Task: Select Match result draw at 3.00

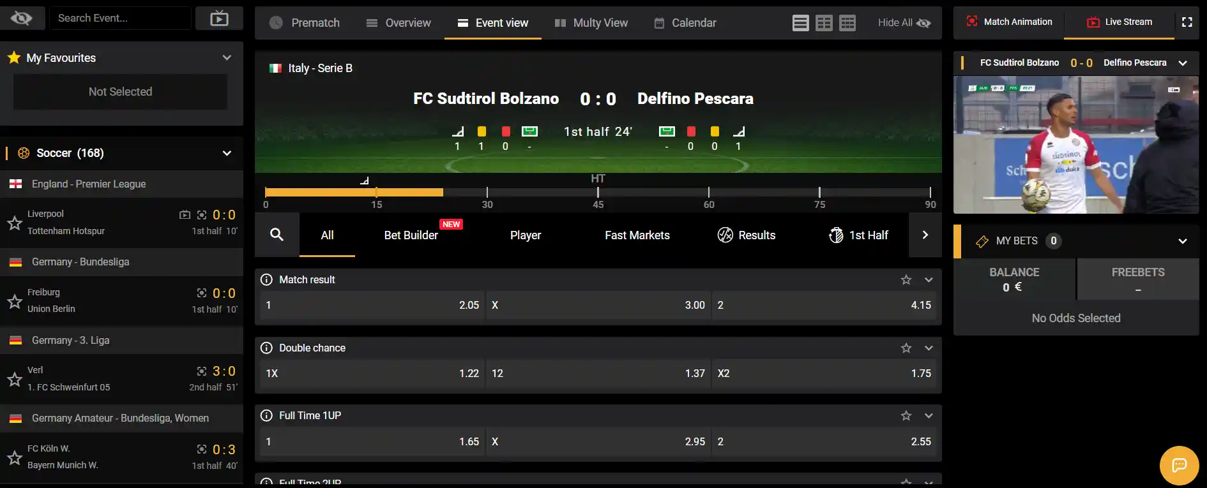Action: click(x=598, y=305)
